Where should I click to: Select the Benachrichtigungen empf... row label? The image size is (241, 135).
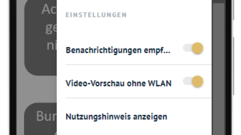pos(118,50)
